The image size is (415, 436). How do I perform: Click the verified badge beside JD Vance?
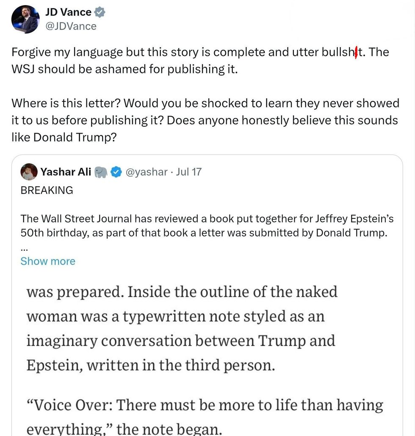coord(100,12)
